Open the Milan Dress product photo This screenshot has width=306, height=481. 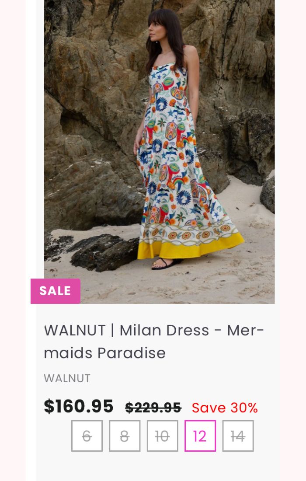pyautogui.click(x=160, y=152)
